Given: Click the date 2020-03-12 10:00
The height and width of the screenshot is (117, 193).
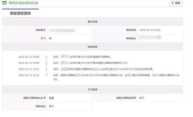Looking at the screenshot, I should [x=29, y=63].
